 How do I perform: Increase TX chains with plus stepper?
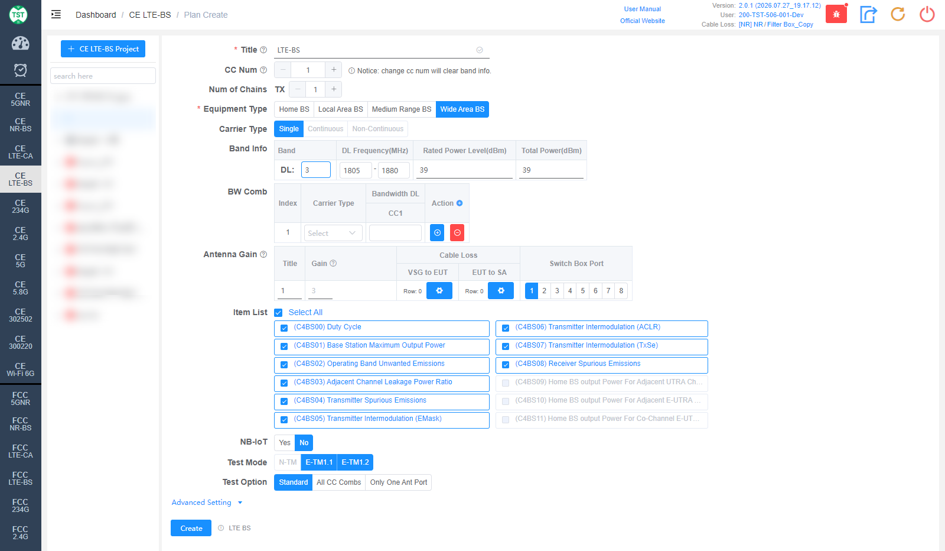point(334,89)
